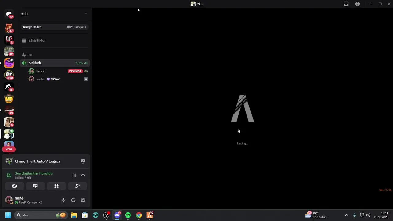Open the cowboy emoji server
This screenshot has height=221, width=393.
tap(9, 99)
